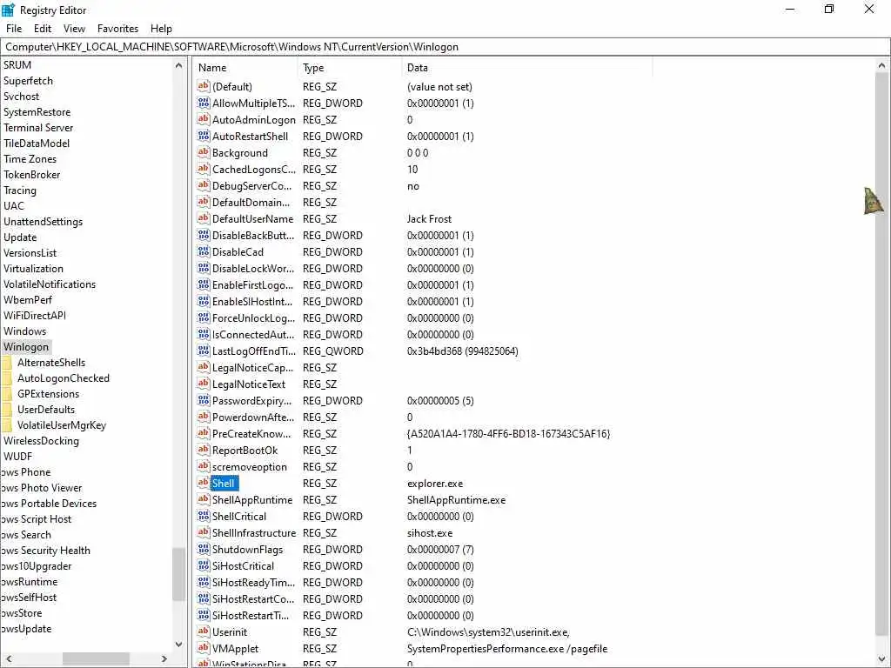Click the icon beside the (Default) value
Viewport: 891px width, 668px height.
(x=203, y=86)
